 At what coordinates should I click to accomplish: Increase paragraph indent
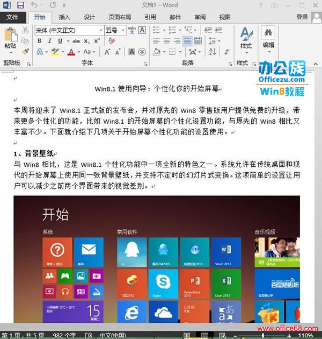[218, 30]
